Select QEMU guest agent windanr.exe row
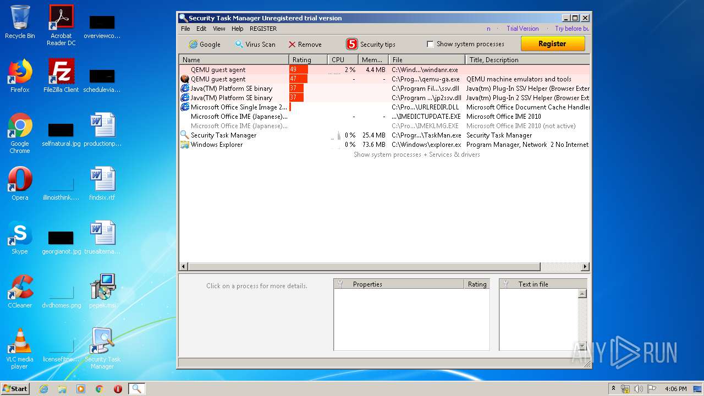The image size is (704, 396). 384,70
